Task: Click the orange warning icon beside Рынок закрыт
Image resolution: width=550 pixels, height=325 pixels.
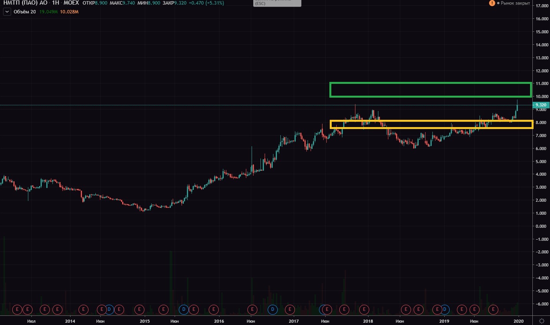Action: click(x=492, y=3)
